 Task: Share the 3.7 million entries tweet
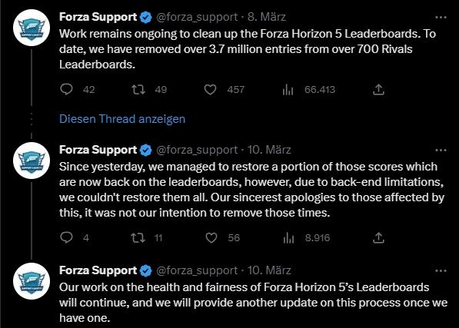378,89
